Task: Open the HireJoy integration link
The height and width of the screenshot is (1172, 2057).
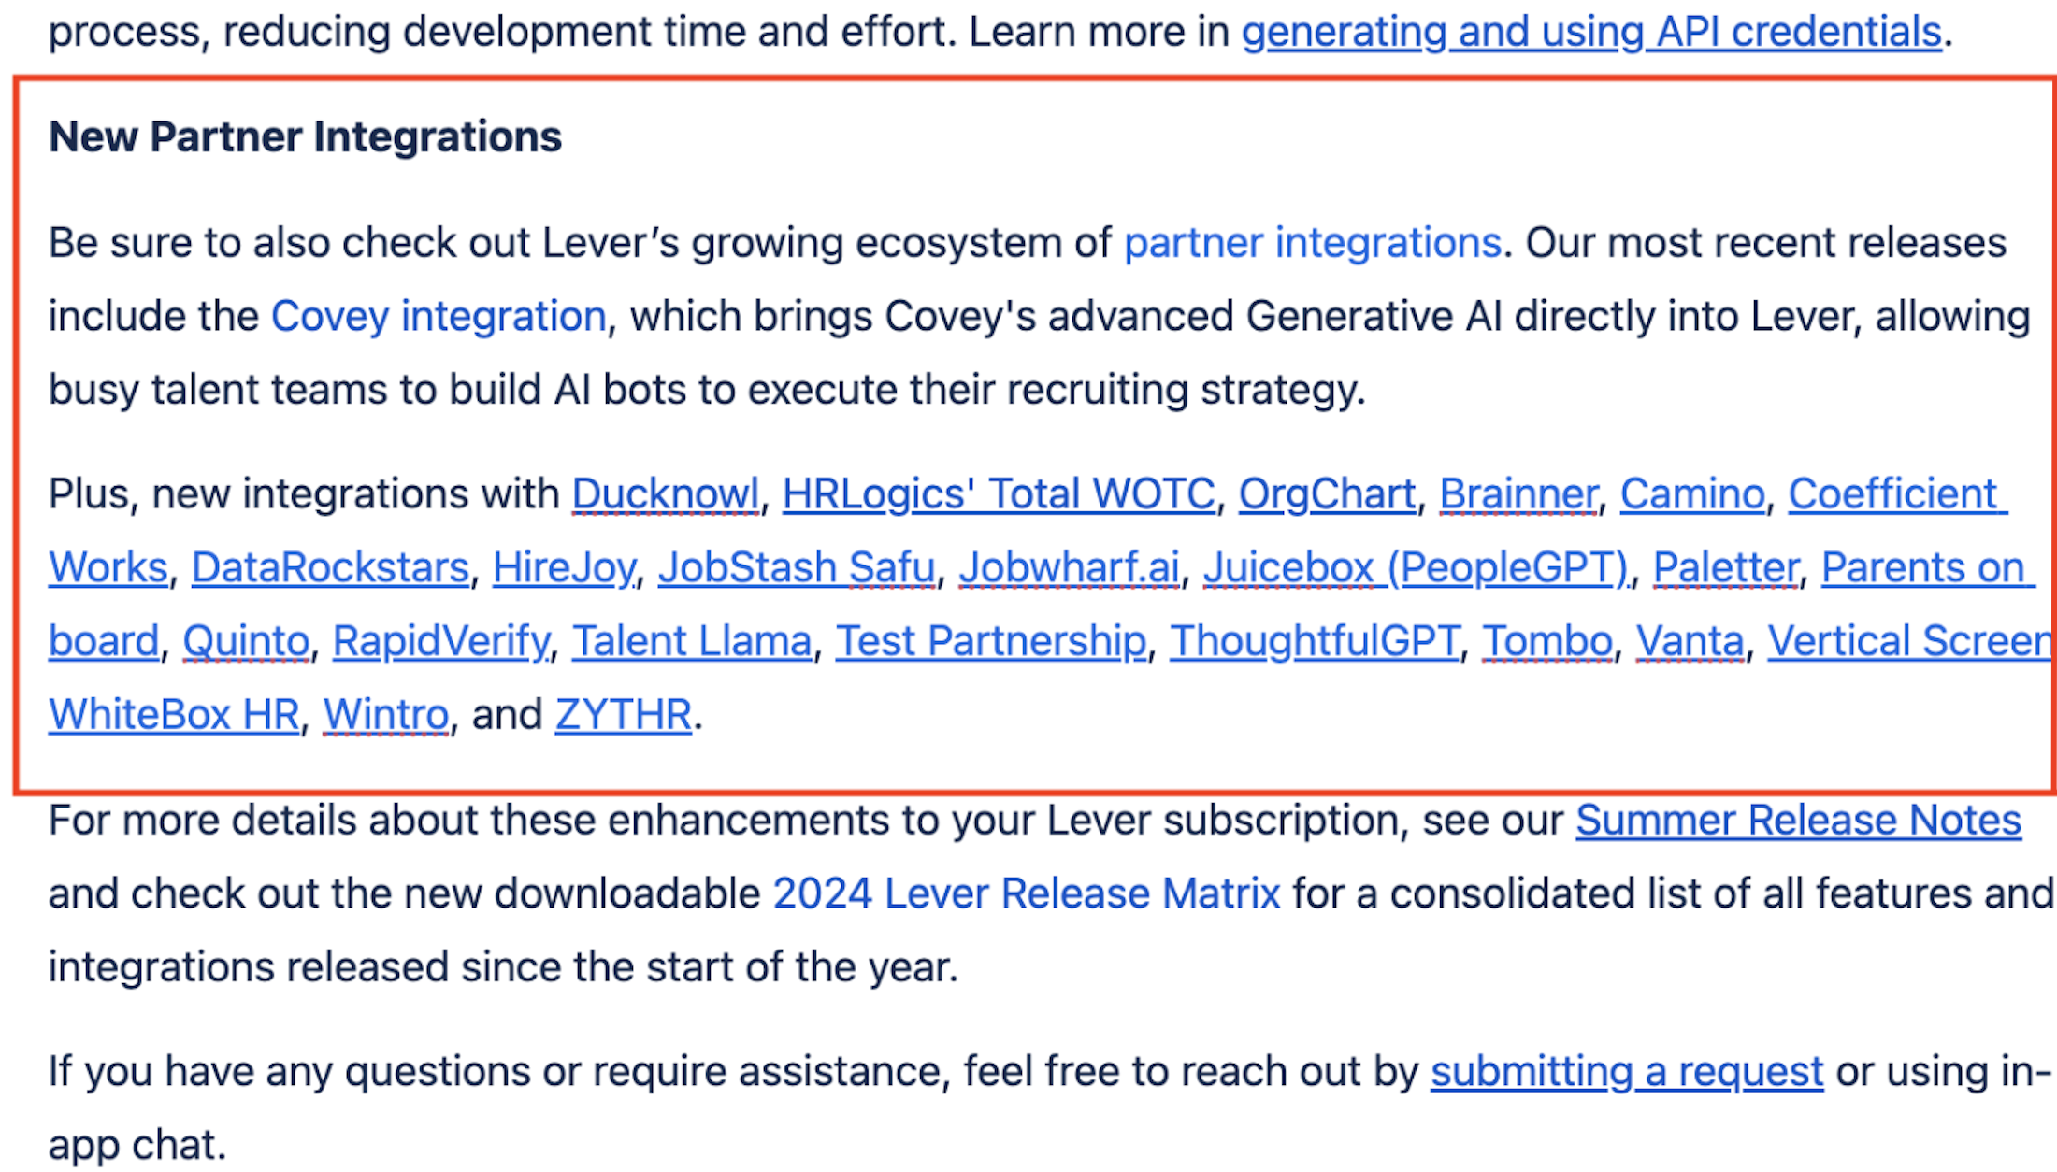Action: [x=564, y=568]
